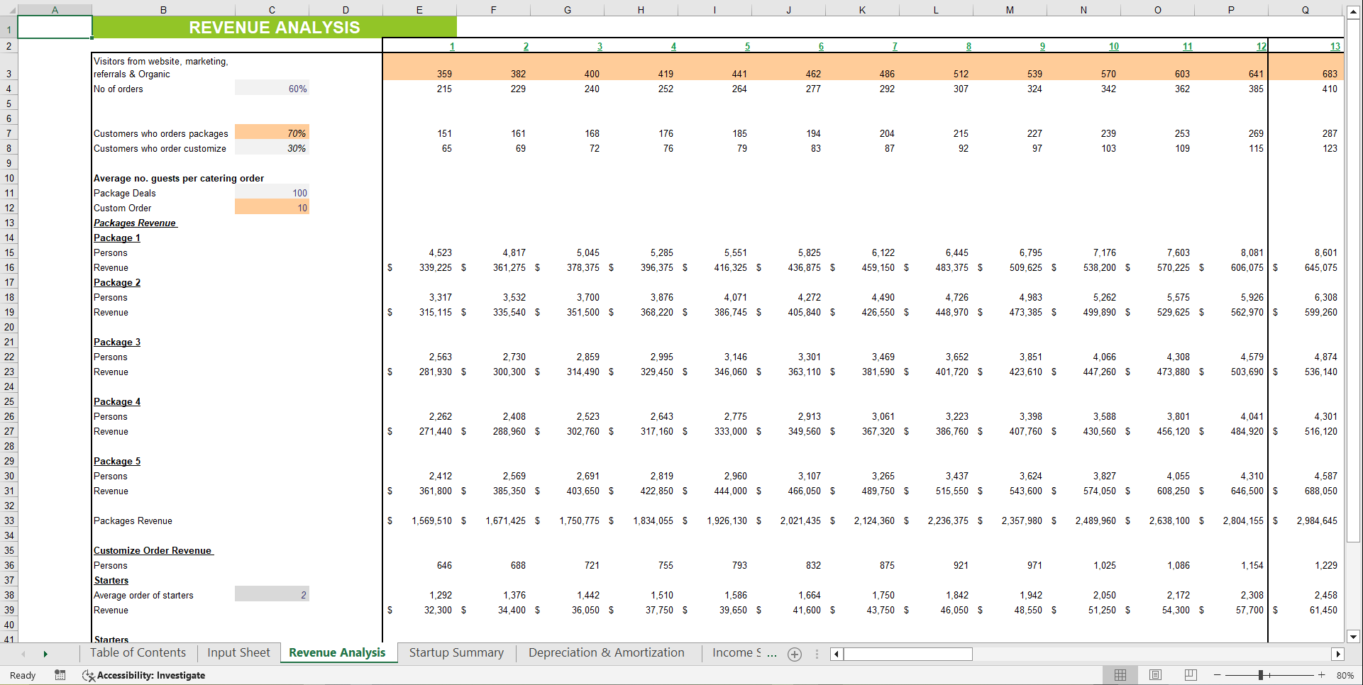1363x685 pixels.
Task: Go to the Table of Contents sheet
Action: coord(138,652)
